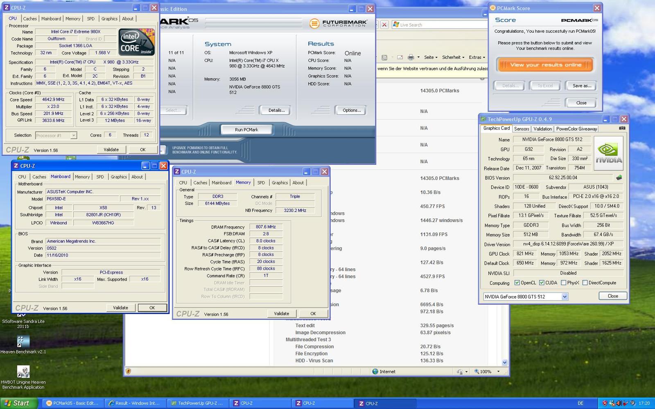The height and width of the screenshot is (409, 655).
Task: Switch to Graphics tab in CPU-Z Mainboard window
Action: point(119,177)
